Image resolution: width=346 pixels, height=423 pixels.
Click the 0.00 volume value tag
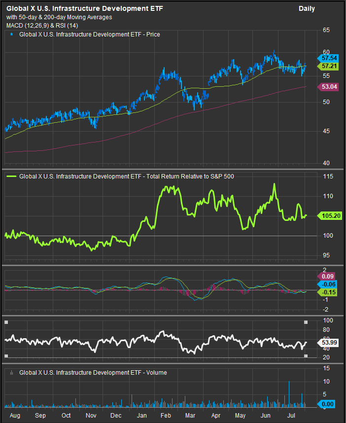326,404
